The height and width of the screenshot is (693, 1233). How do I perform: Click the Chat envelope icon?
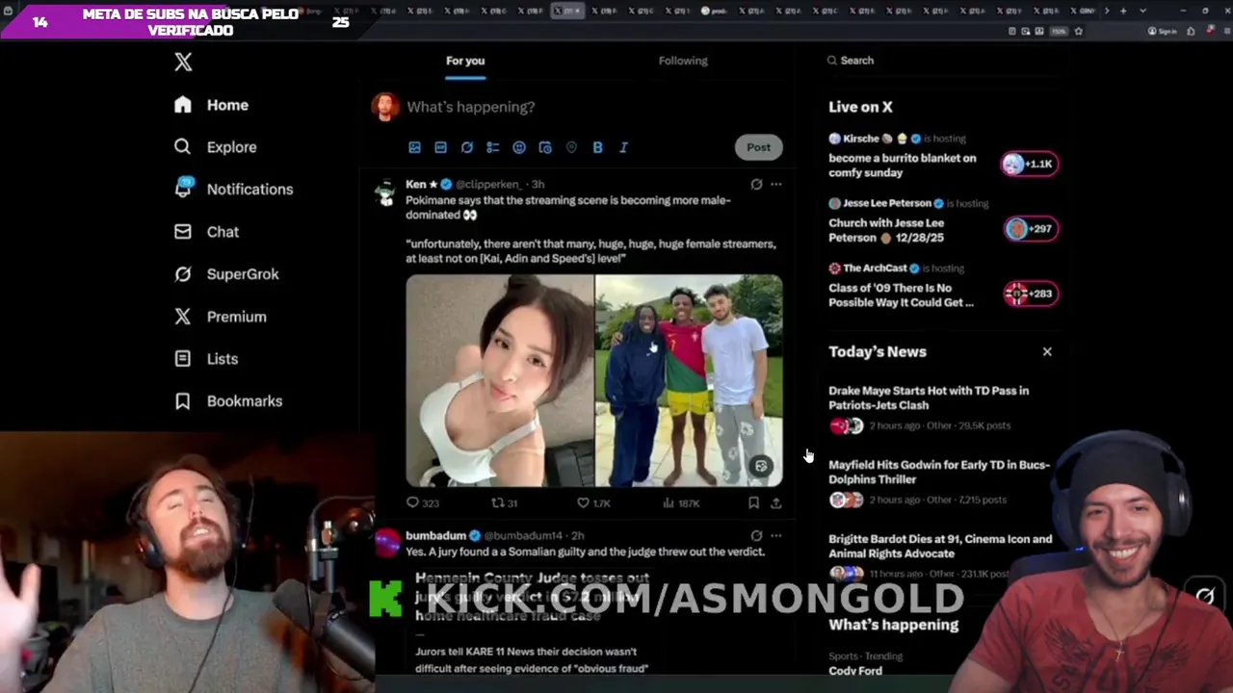pos(183,232)
